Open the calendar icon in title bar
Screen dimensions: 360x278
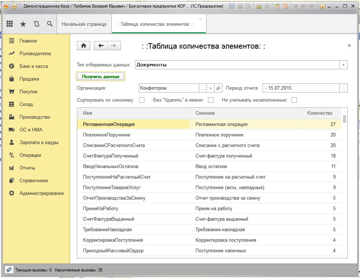286,6
